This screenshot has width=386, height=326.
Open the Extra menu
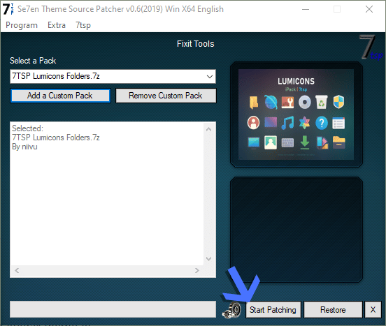(57, 25)
